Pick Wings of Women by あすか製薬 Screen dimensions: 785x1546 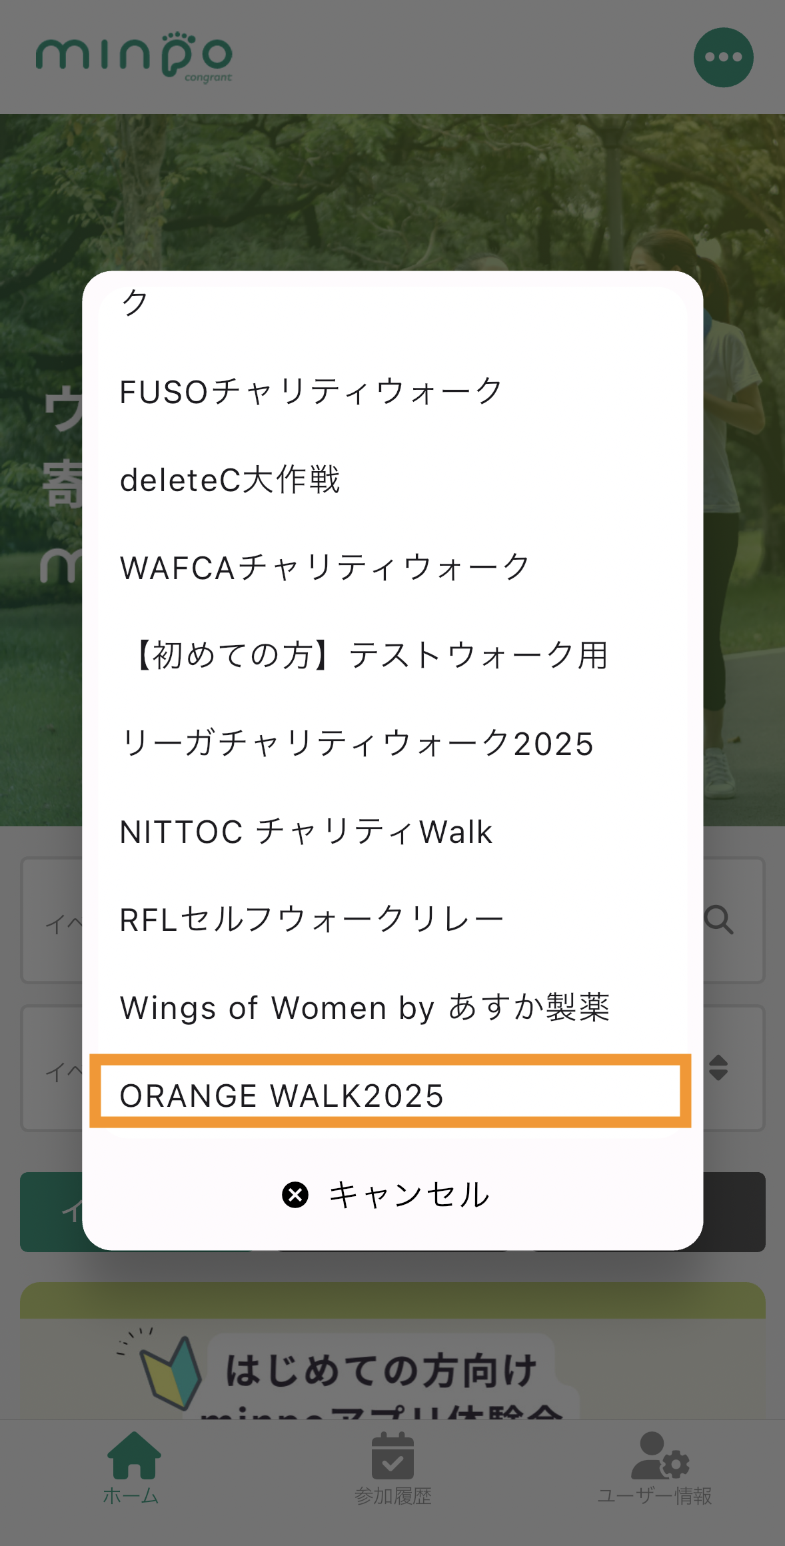(365, 1008)
